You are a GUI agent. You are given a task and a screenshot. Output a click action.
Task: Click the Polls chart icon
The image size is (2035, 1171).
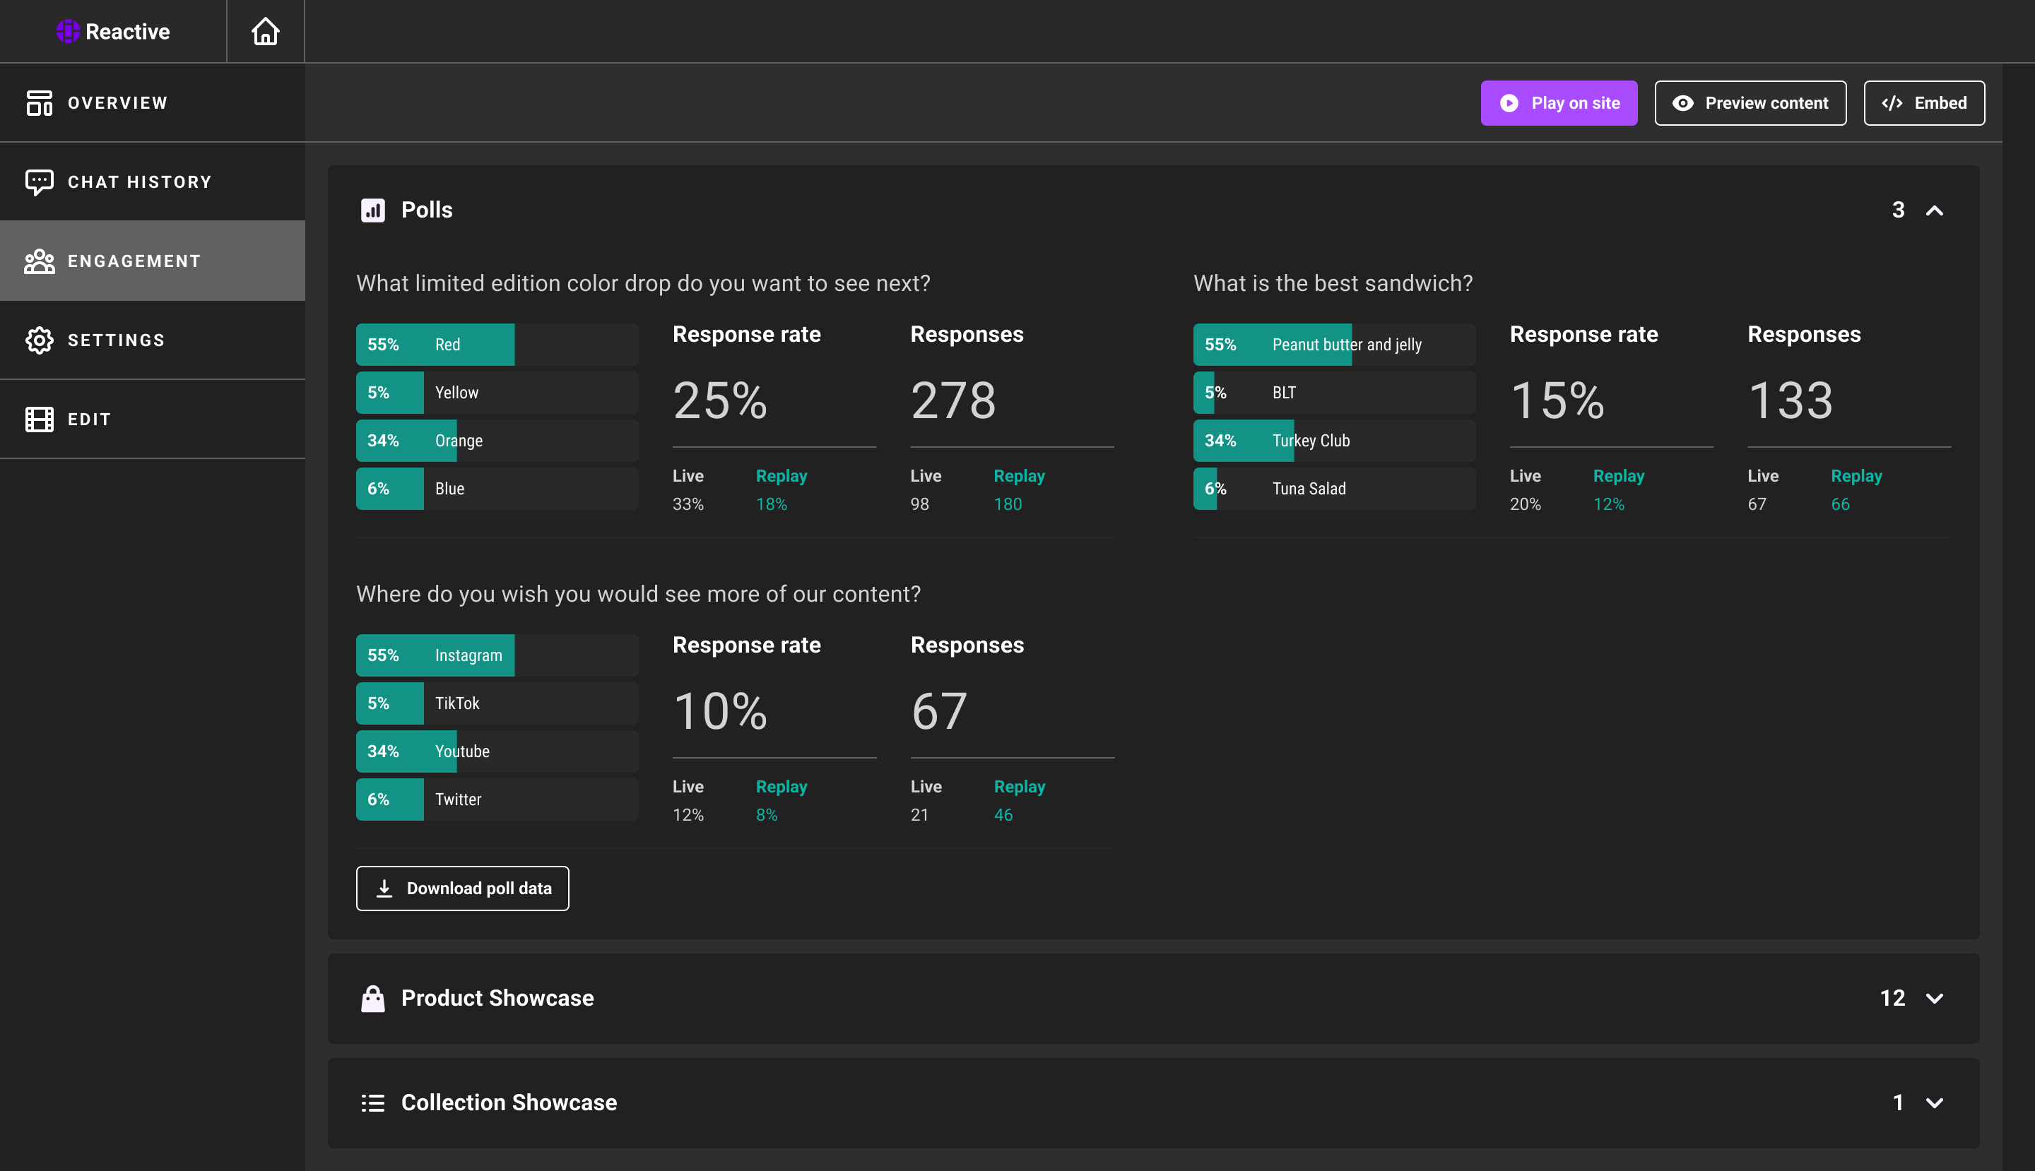[x=372, y=210]
